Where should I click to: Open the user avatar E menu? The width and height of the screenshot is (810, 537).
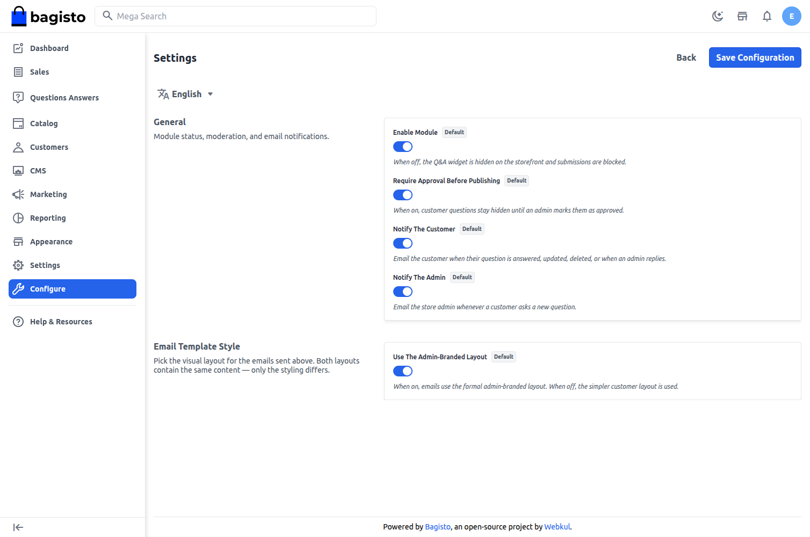click(792, 16)
